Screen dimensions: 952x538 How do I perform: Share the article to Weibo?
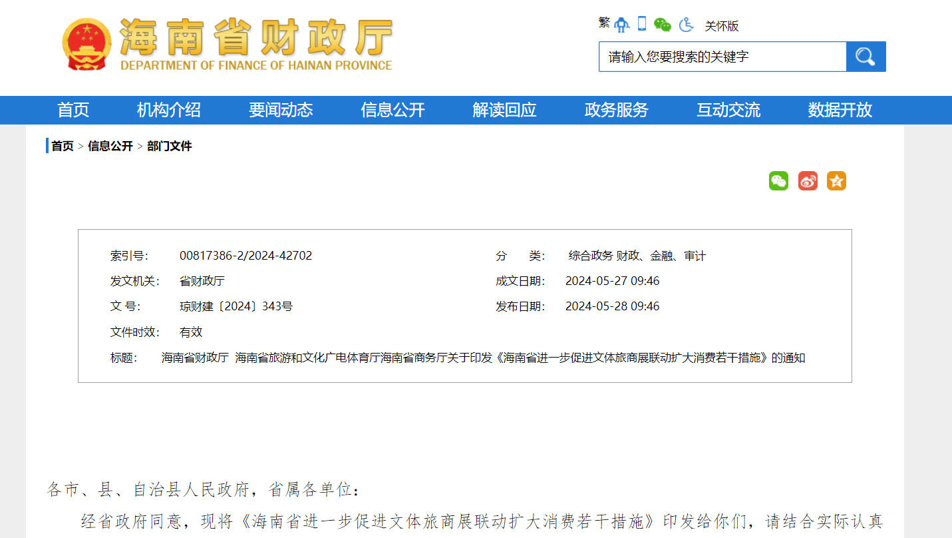(x=808, y=180)
